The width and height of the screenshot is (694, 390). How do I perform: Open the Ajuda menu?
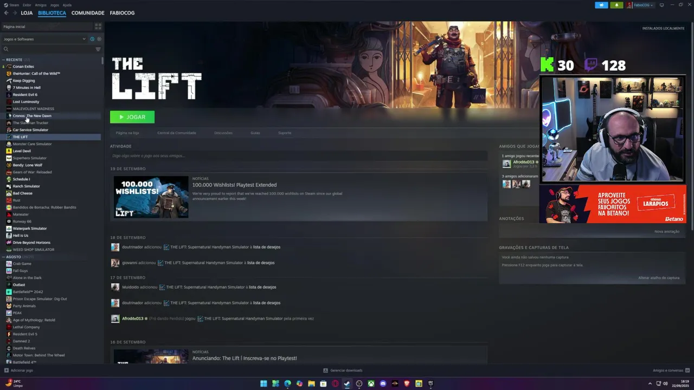point(67,5)
